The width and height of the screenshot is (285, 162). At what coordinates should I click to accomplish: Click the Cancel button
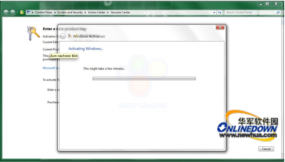click(x=266, y=149)
